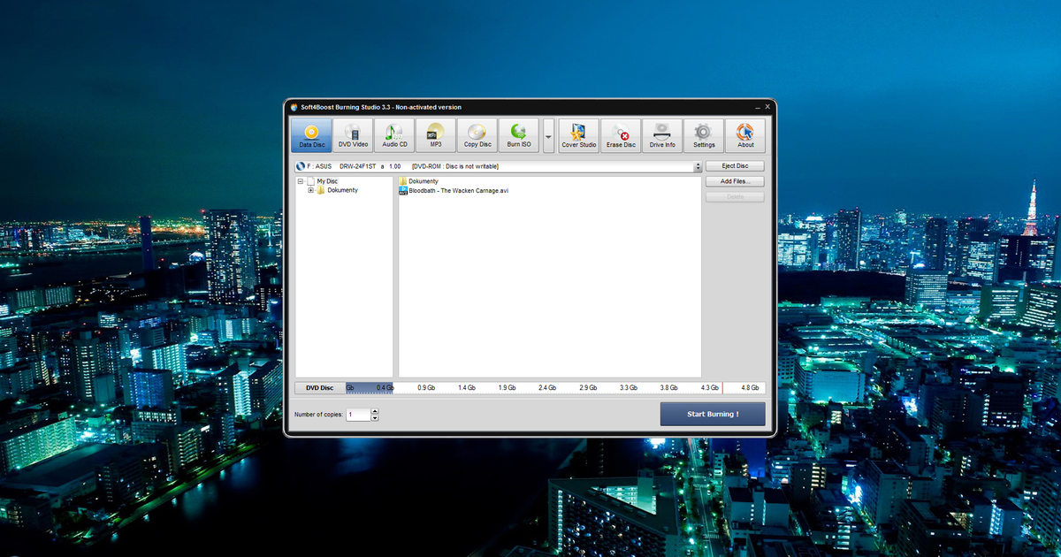Open the Copy Disc tool
Screen dimensions: 1061x557
tap(477, 136)
